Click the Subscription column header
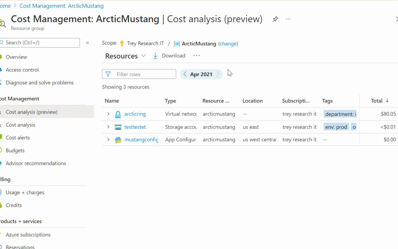Screen dimensions: 398x249 point(296,101)
